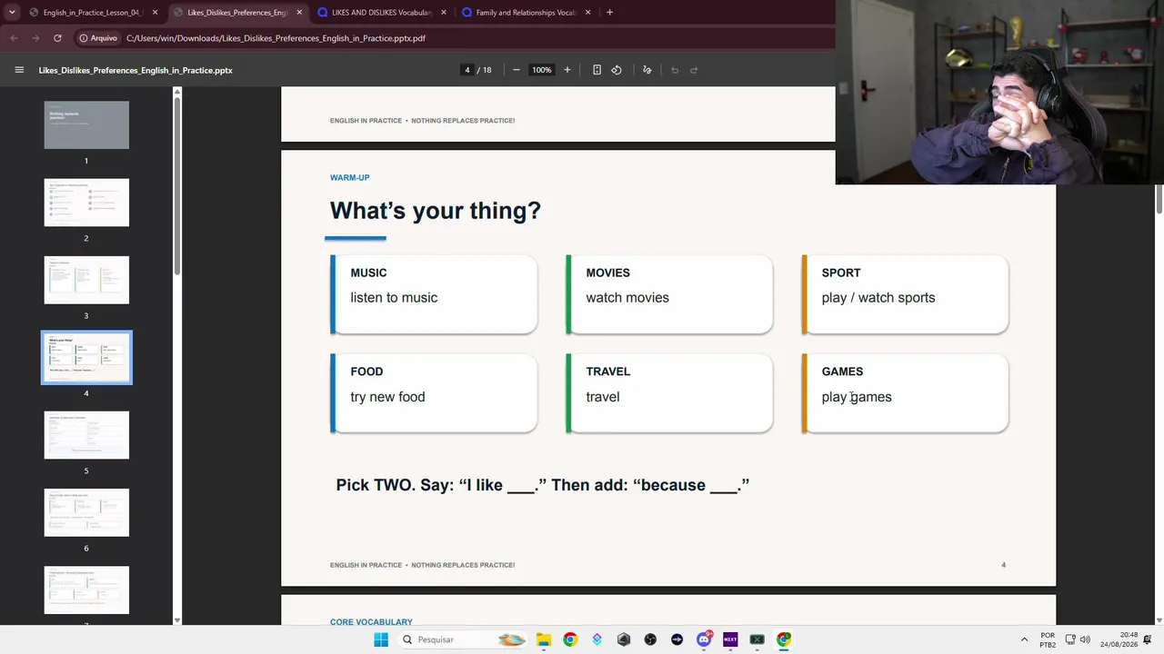1164x654 pixels.
Task: Click the PDF document vertical scrollbar
Action: point(1159,200)
